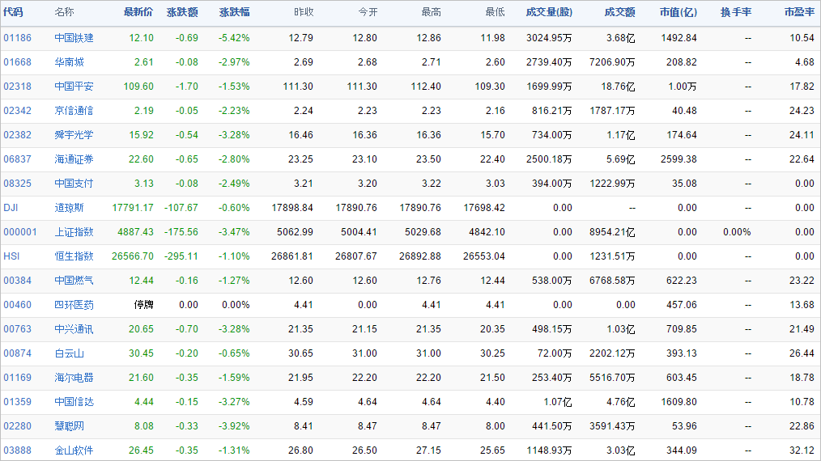The height and width of the screenshot is (461, 821).
Task: Select 舜宇光学 turnover 1.17亿
Action: [620, 135]
